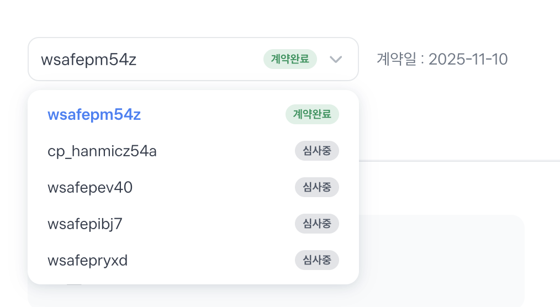This screenshot has width=560, height=307.
Task: Pick wsafepibj7 from the dropdown list
Action: [x=85, y=224]
